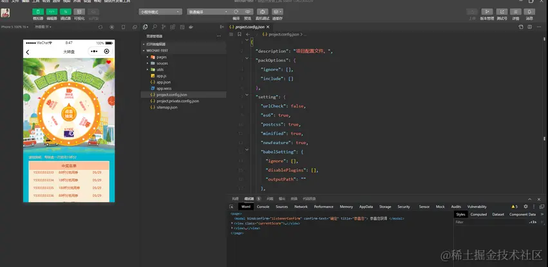Click the preview eye icon
The width and height of the screenshot is (548, 267).
247,12
